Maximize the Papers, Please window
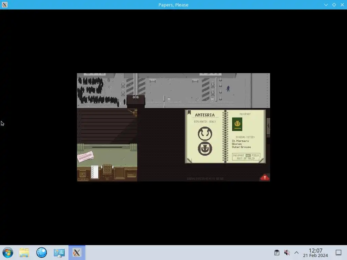 pos(334,5)
